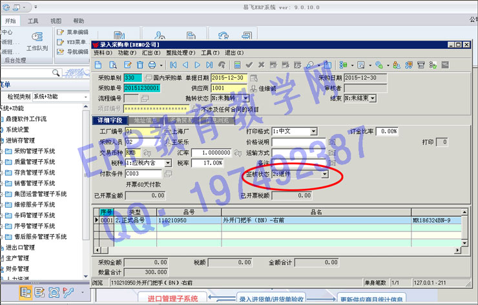
Task: Expand dropdown arrow beside tree structure icon
Action: [x=352, y=65]
